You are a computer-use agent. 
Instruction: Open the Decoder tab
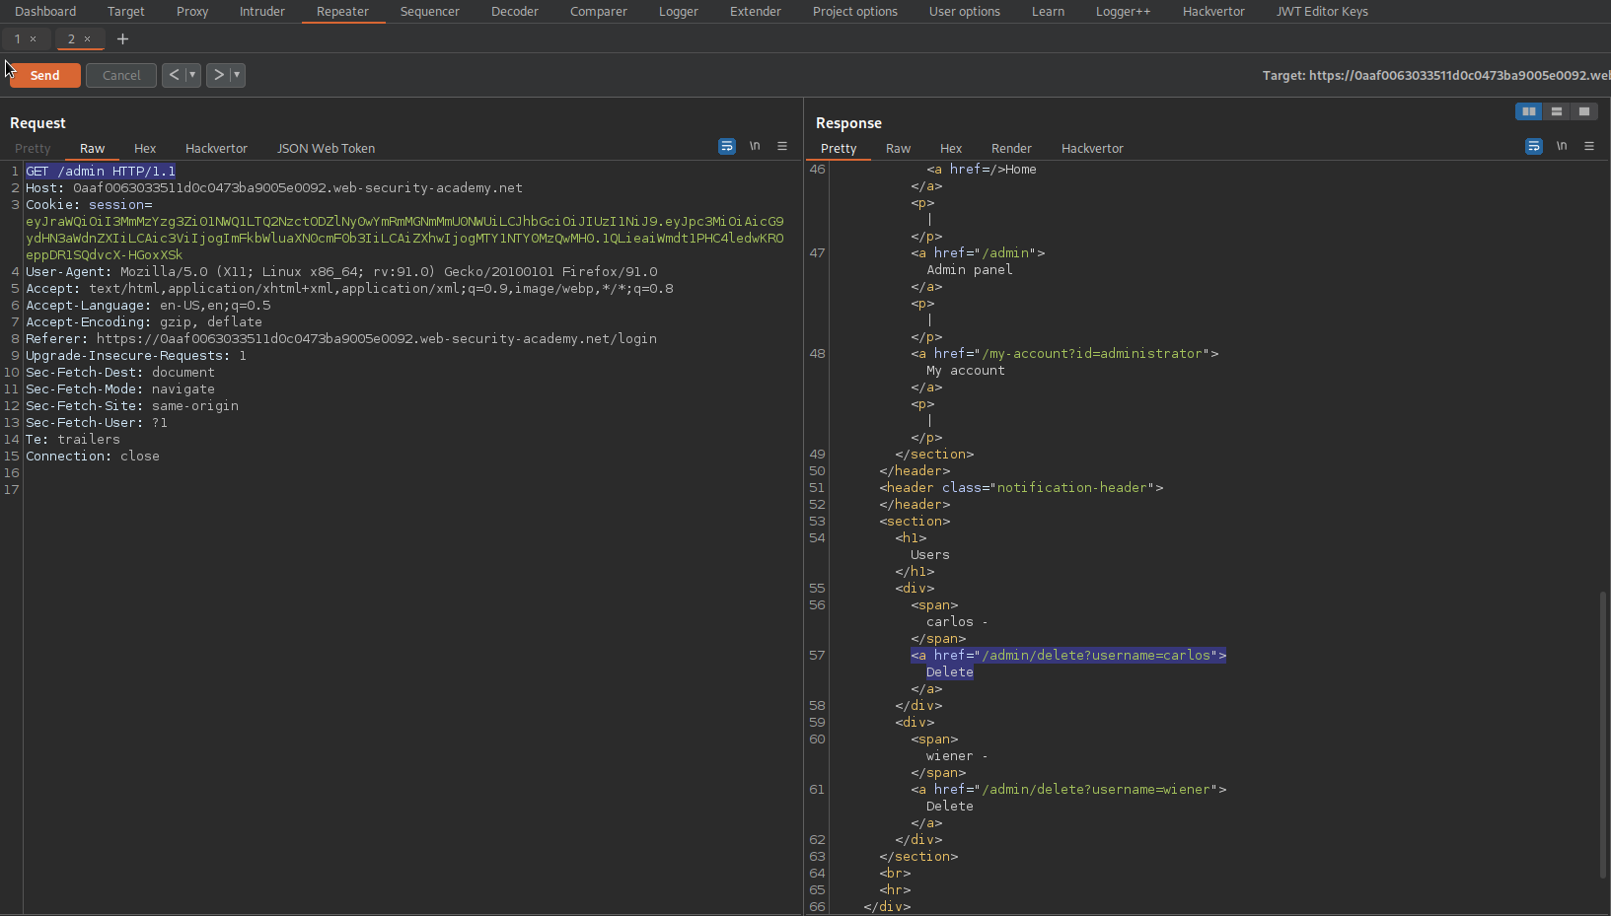(515, 12)
